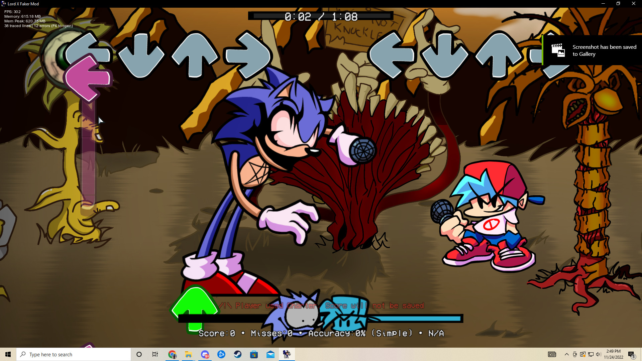The width and height of the screenshot is (642, 361).
Task: Click the Score and Accuracy text
Action: click(x=321, y=333)
